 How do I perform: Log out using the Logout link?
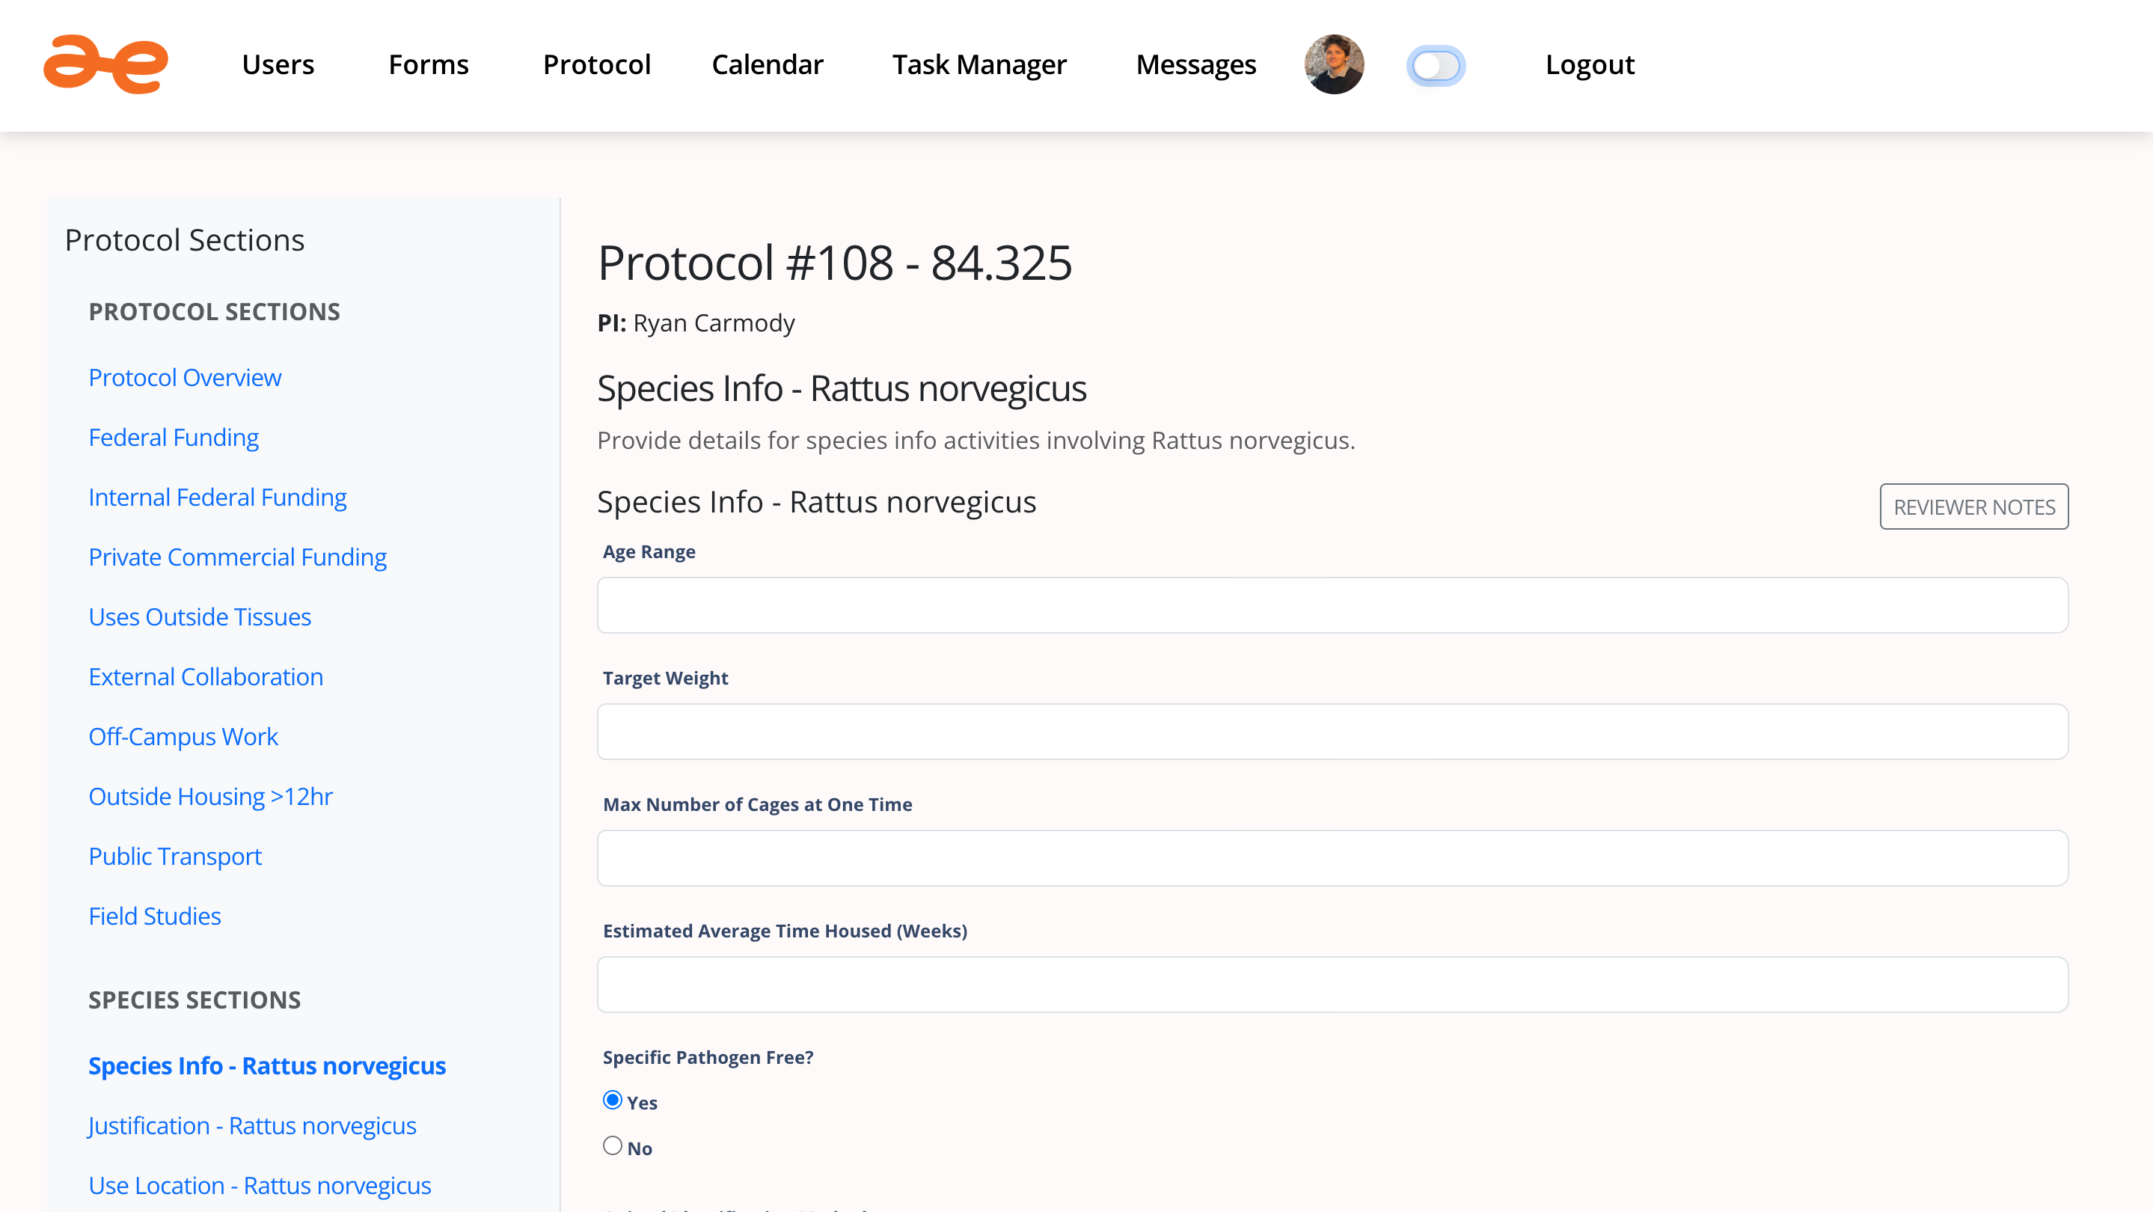(1589, 64)
